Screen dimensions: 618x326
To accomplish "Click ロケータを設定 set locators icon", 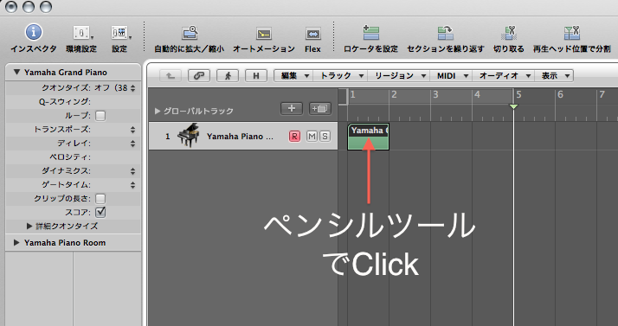I will point(370,33).
